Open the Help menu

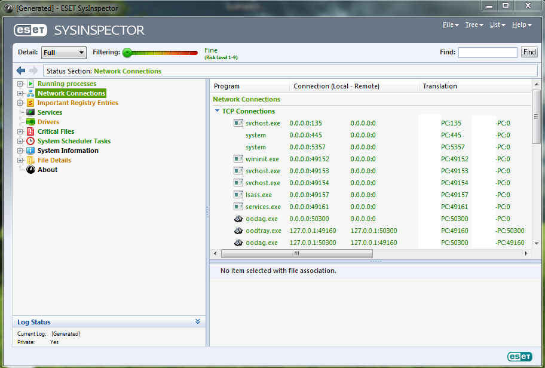[x=522, y=24]
